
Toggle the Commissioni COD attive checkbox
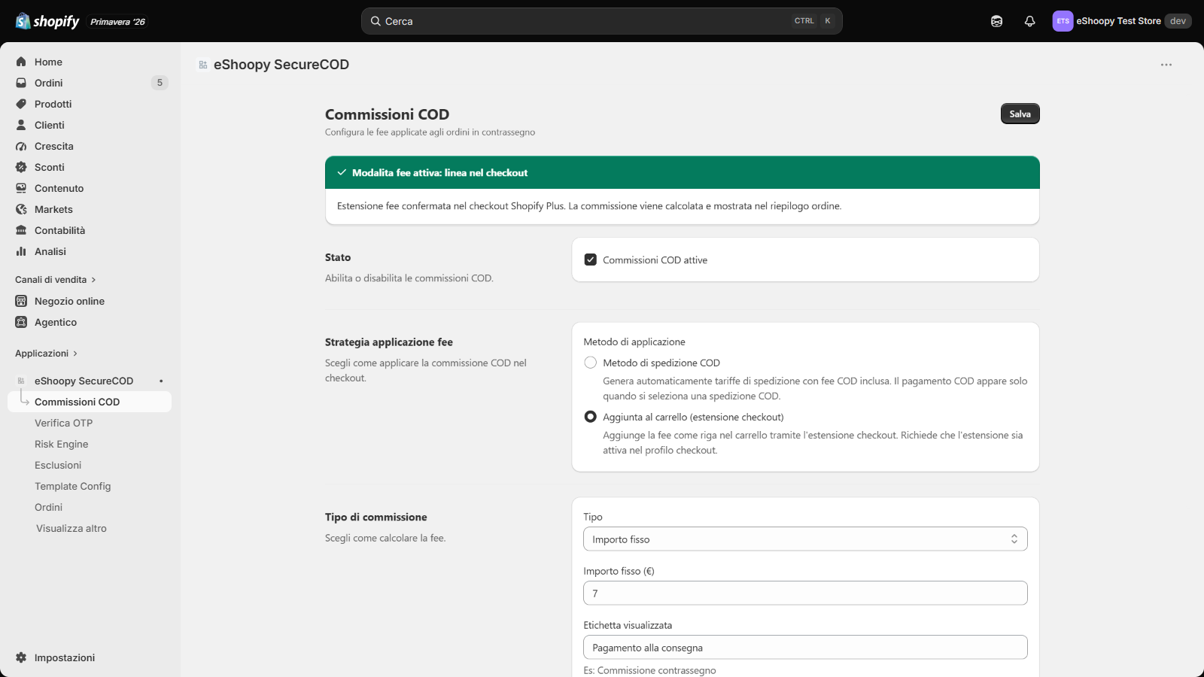[591, 260]
